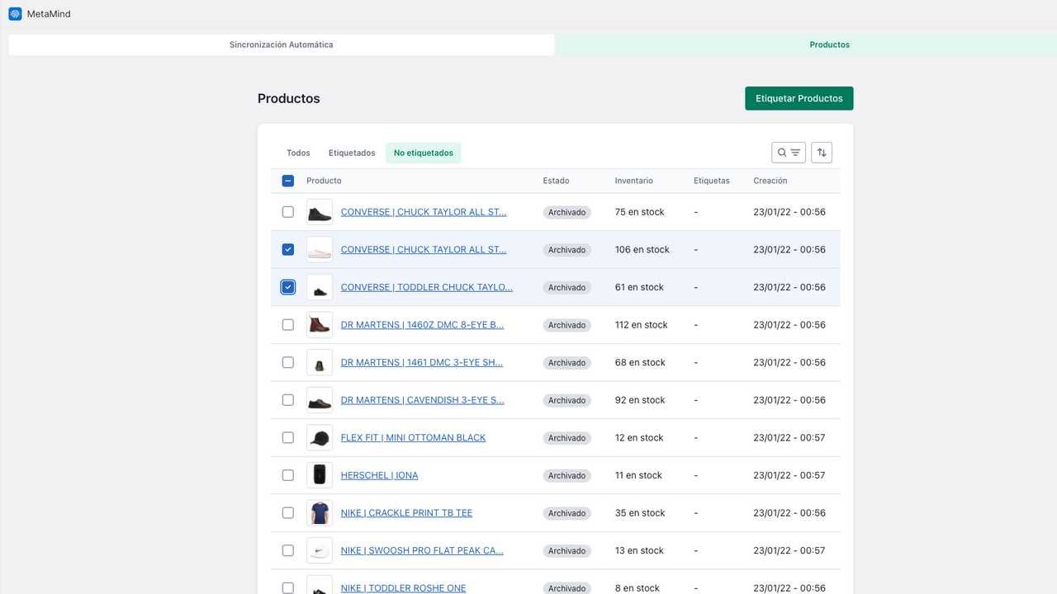Check the Nike Toddler Roshe One row
The width and height of the screenshot is (1057, 594).
[x=288, y=588]
